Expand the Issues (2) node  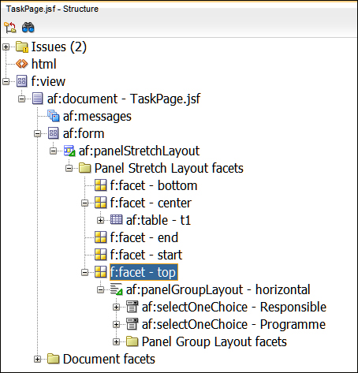(6, 47)
